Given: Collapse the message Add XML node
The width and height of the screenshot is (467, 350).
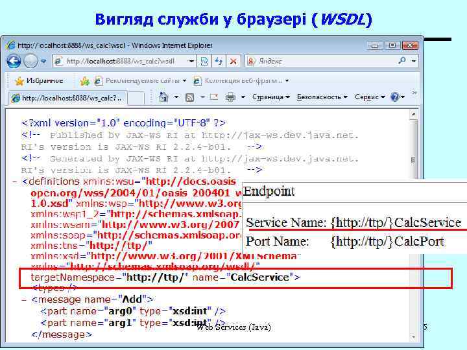Looking at the screenshot, I should click(24, 299).
